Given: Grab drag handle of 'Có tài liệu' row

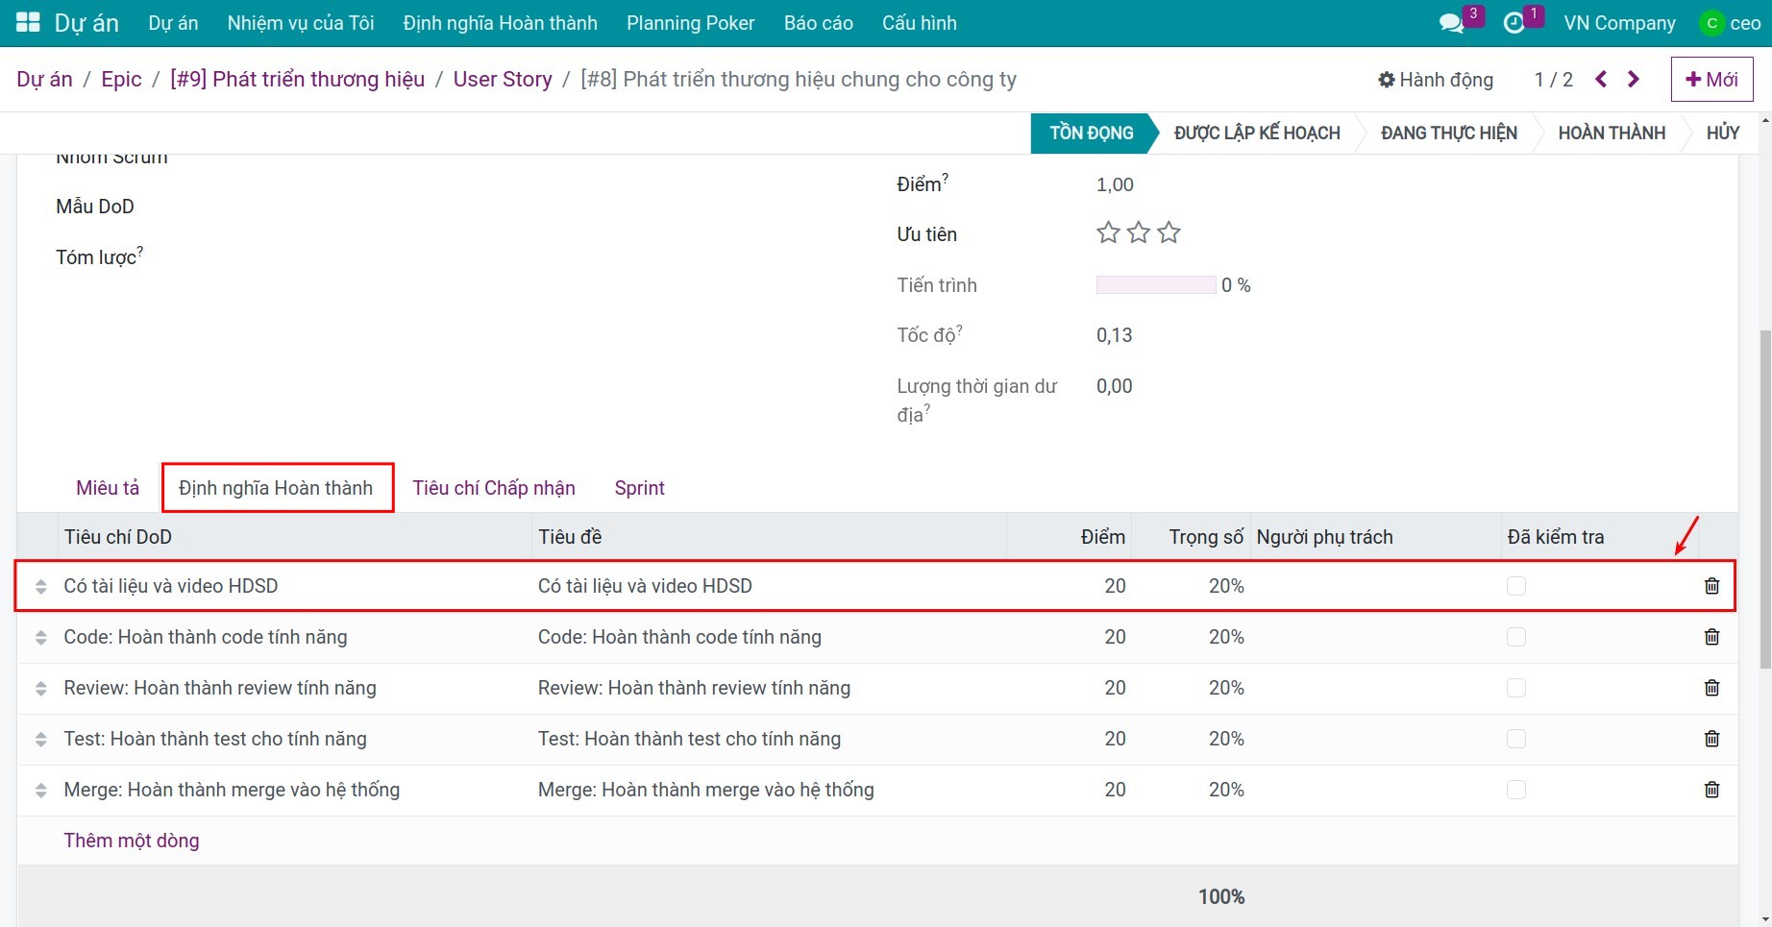Looking at the screenshot, I should point(40,586).
